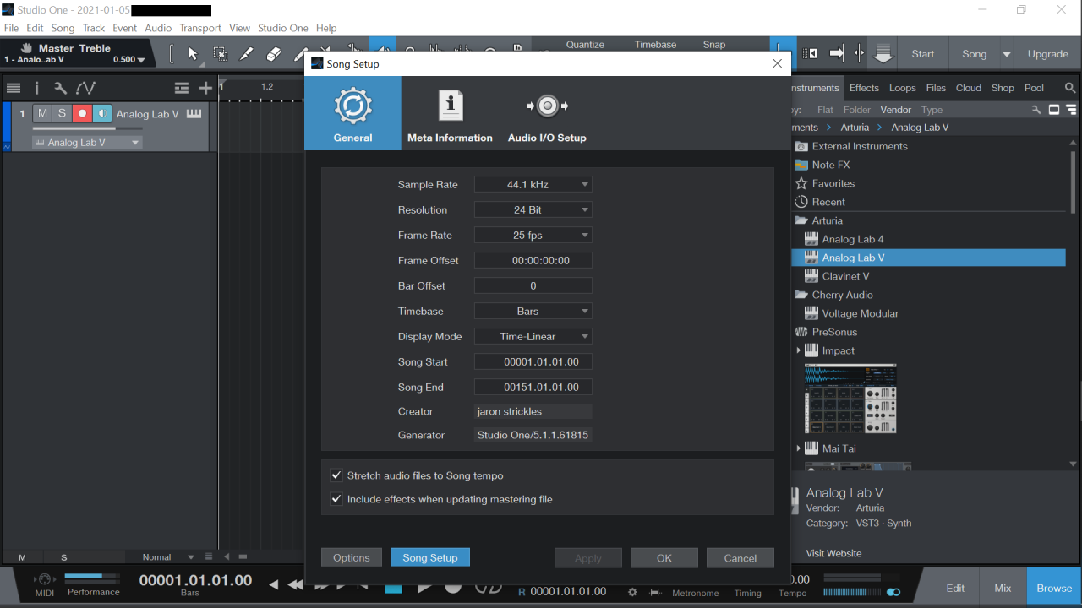This screenshot has width=1082, height=608.
Task: Search the browser with magnifier icon
Action: 1070,88
